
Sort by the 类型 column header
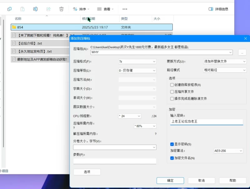(124, 19)
